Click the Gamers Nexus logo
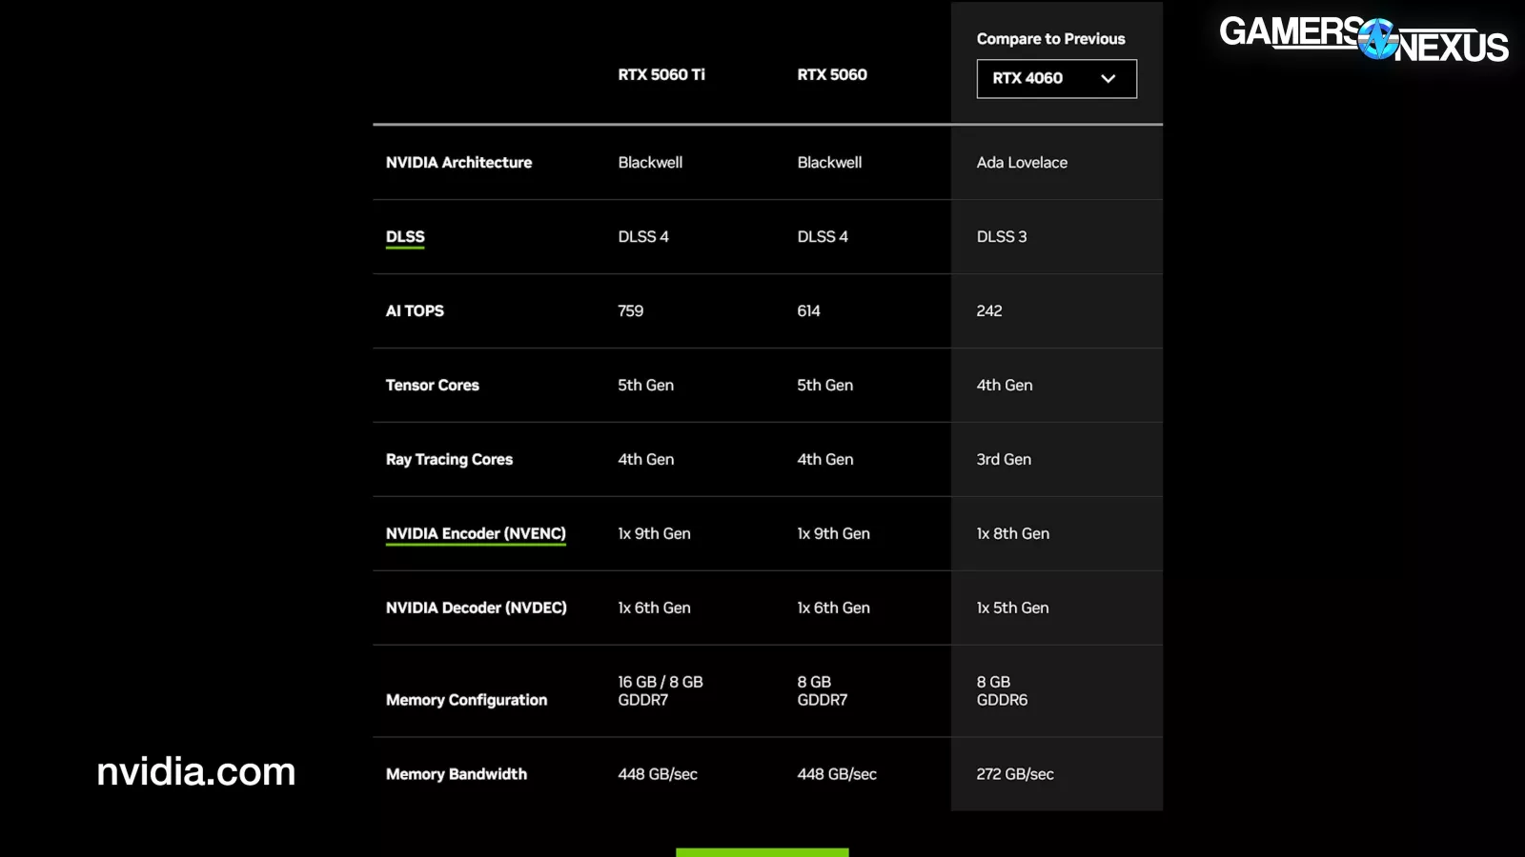Viewport: 1525px width, 857px height. pos(1363,39)
